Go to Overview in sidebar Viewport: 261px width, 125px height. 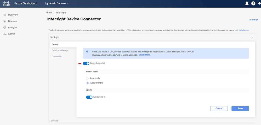click(x=13, y=15)
